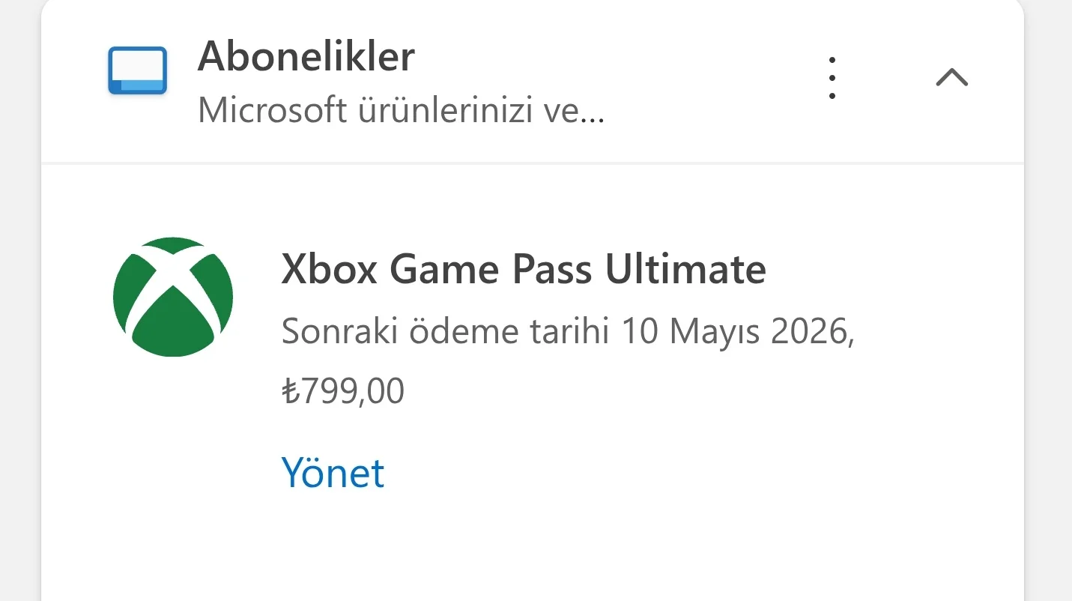Click the 'Sonraki ödeme tarihi' label
The image size is (1072, 601).
445,331
